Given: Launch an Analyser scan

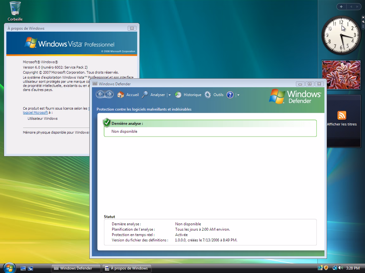Looking at the screenshot, I should 158,94.
